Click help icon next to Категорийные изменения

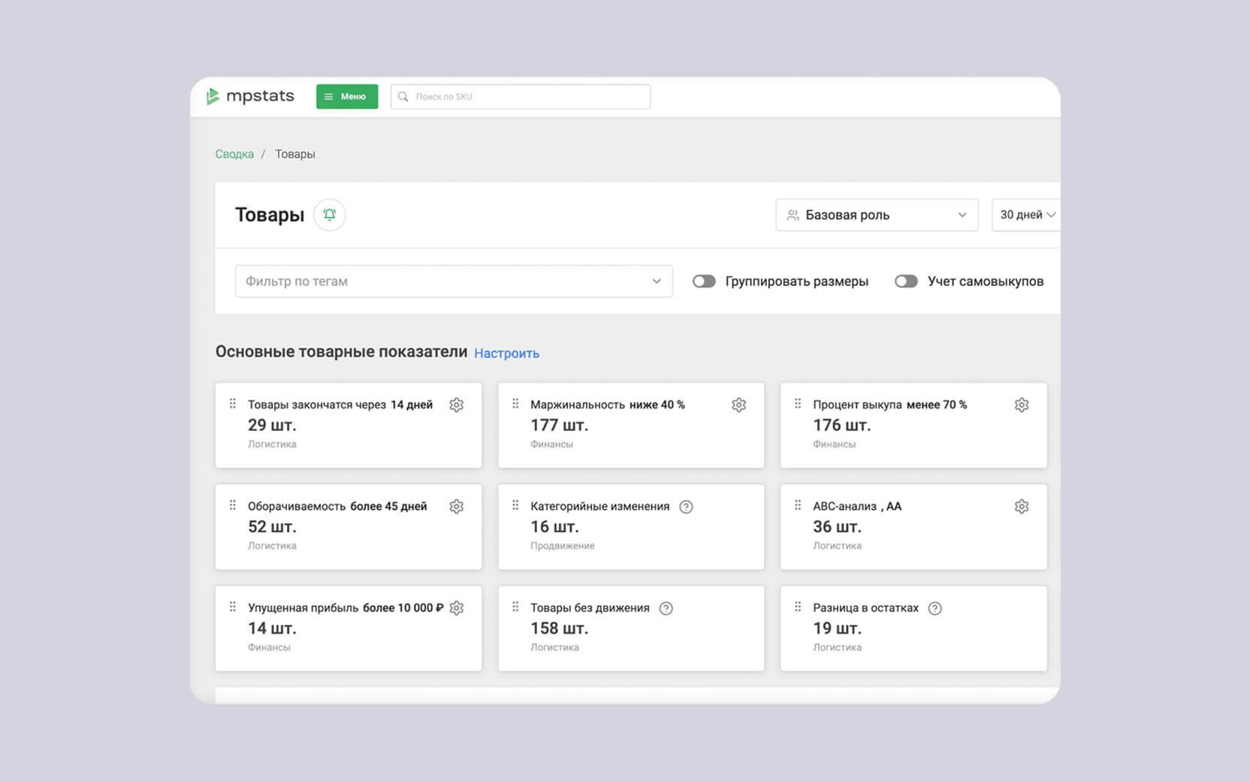[686, 507]
